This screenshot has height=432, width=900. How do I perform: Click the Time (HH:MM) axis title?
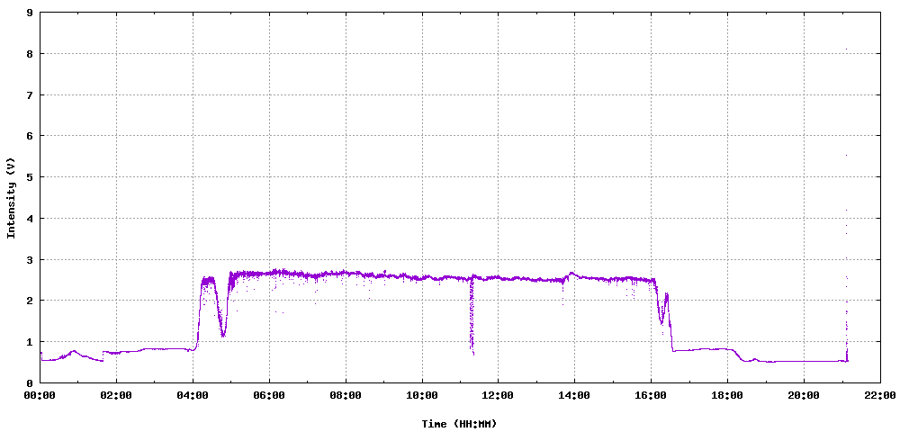pos(459,424)
